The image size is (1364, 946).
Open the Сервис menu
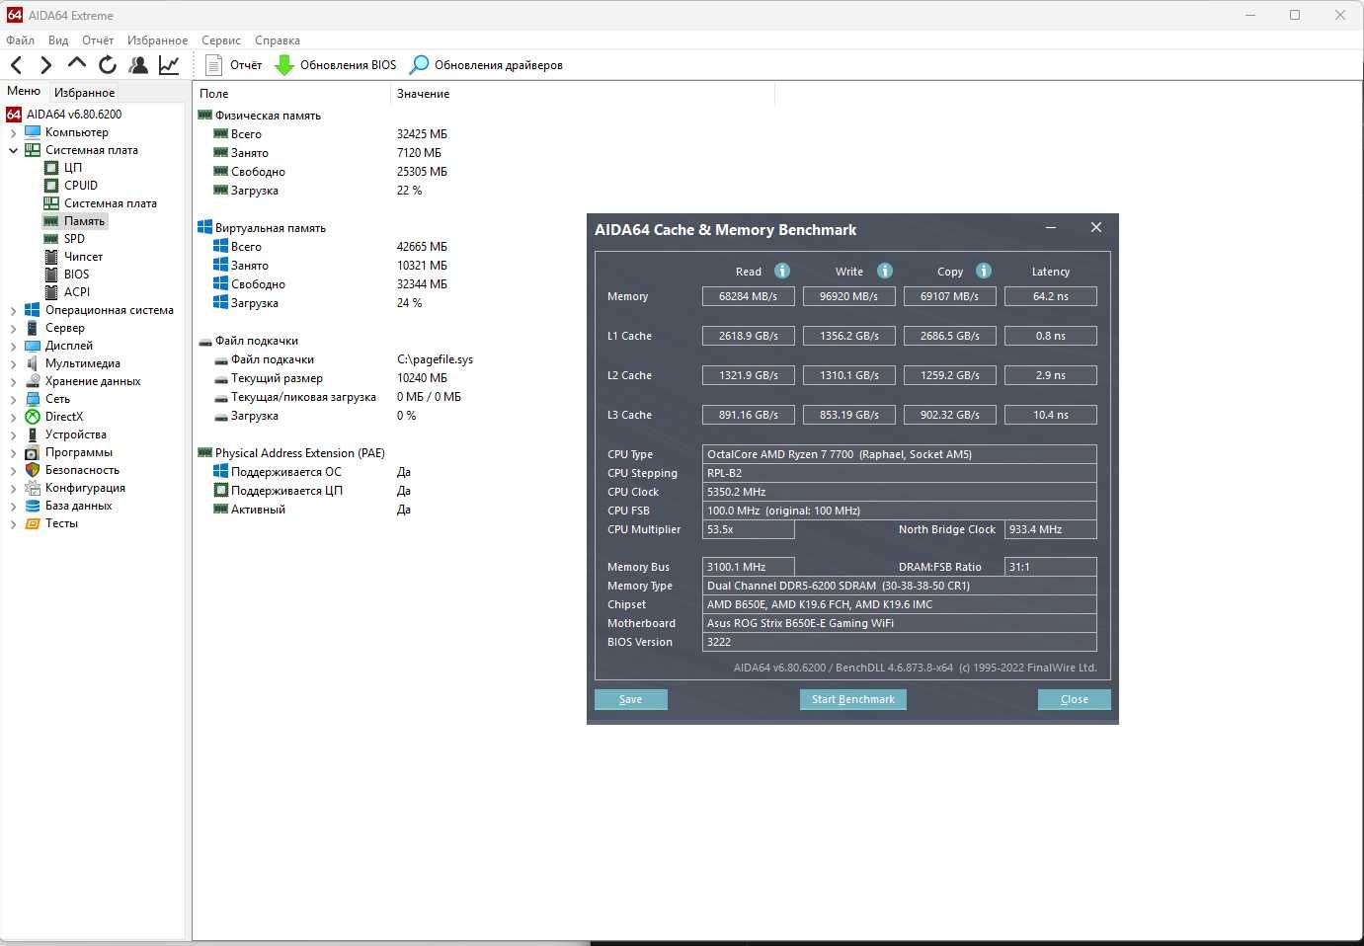tap(221, 40)
